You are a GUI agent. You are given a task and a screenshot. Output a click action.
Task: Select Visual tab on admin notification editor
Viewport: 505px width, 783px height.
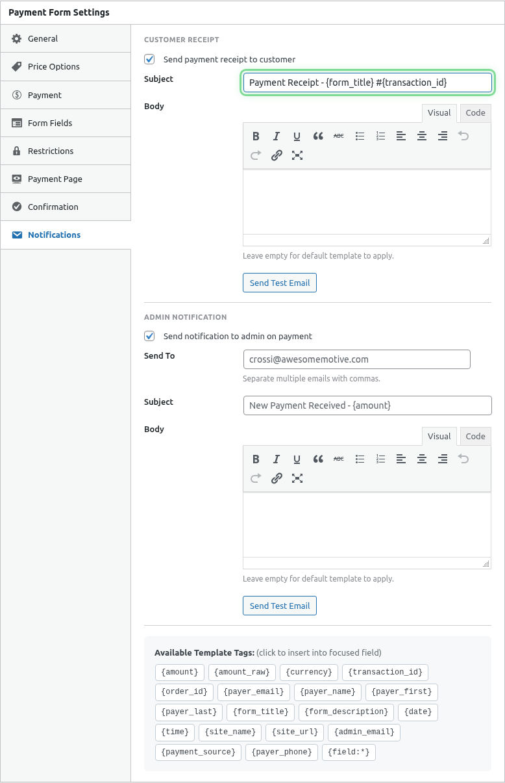439,435
